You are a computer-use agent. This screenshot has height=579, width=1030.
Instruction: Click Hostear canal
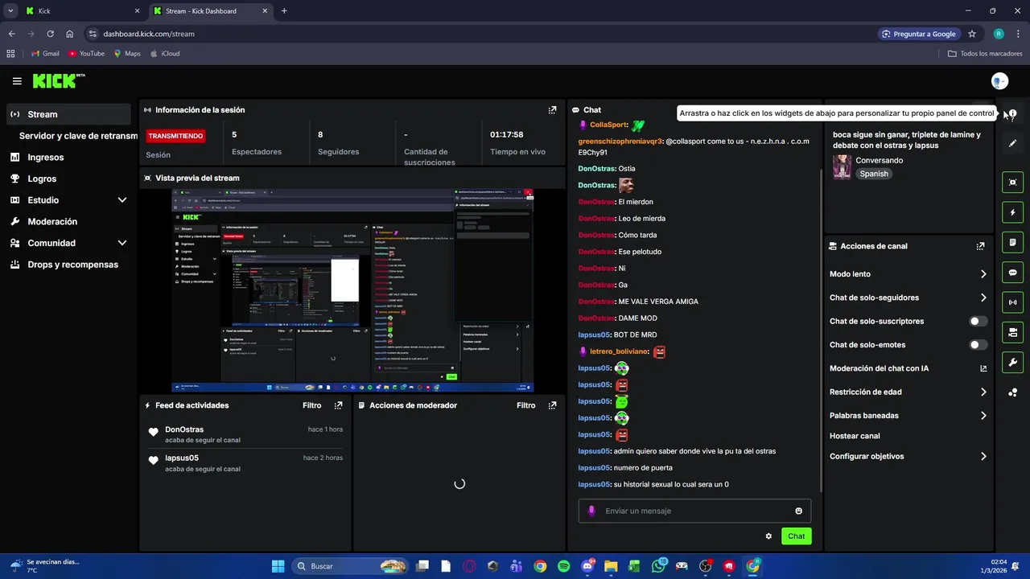(x=855, y=436)
